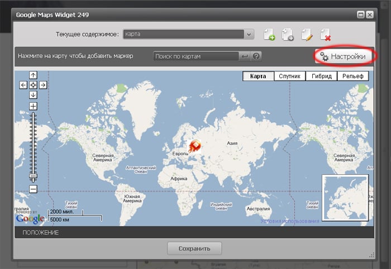Select the Рельеф map type
391x269 pixels.
point(353,76)
